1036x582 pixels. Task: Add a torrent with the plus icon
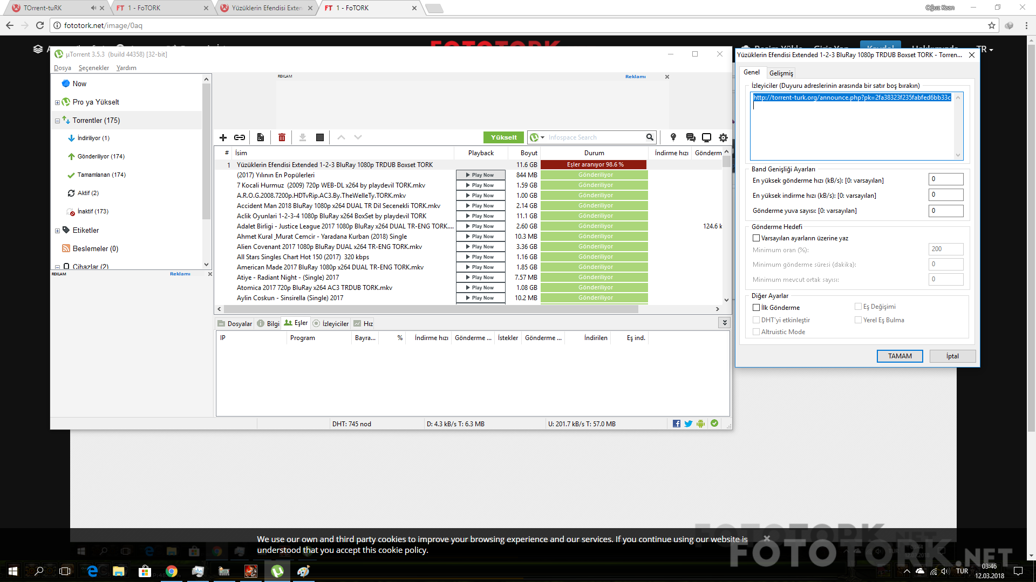[x=223, y=137]
